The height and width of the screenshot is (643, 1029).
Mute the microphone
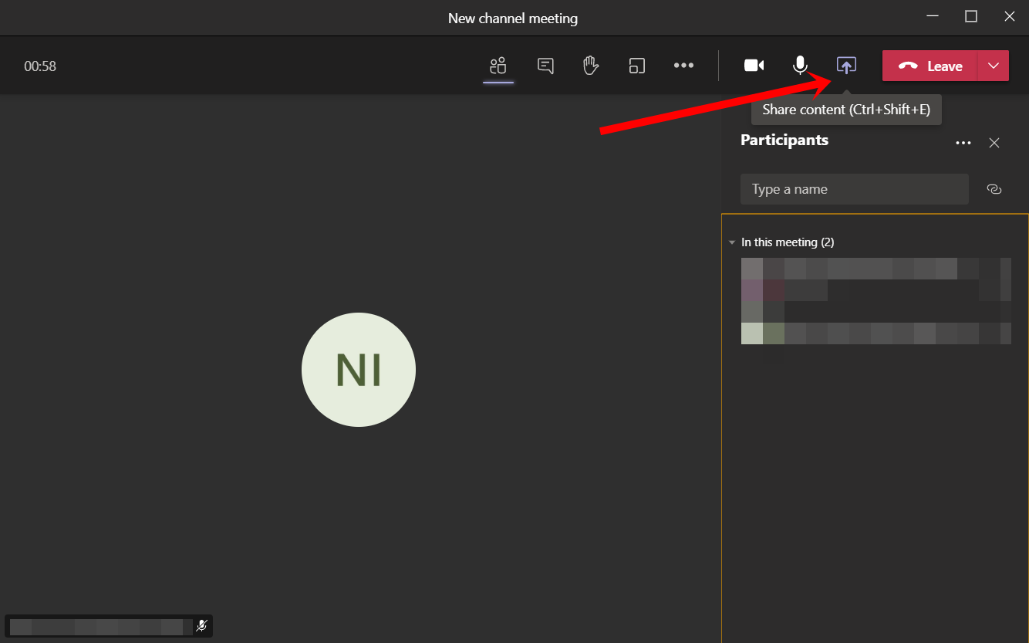tap(800, 66)
